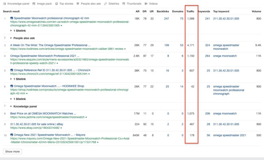Select the Thumbnails filter label
264x160 pixels.
tap(134, 4)
